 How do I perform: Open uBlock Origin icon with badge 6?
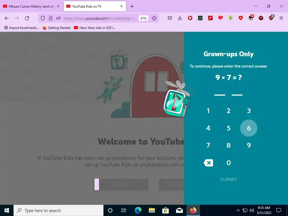(x=271, y=18)
